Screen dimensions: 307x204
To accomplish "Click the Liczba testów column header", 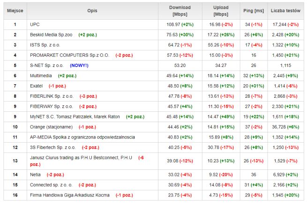I will [x=286, y=11].
